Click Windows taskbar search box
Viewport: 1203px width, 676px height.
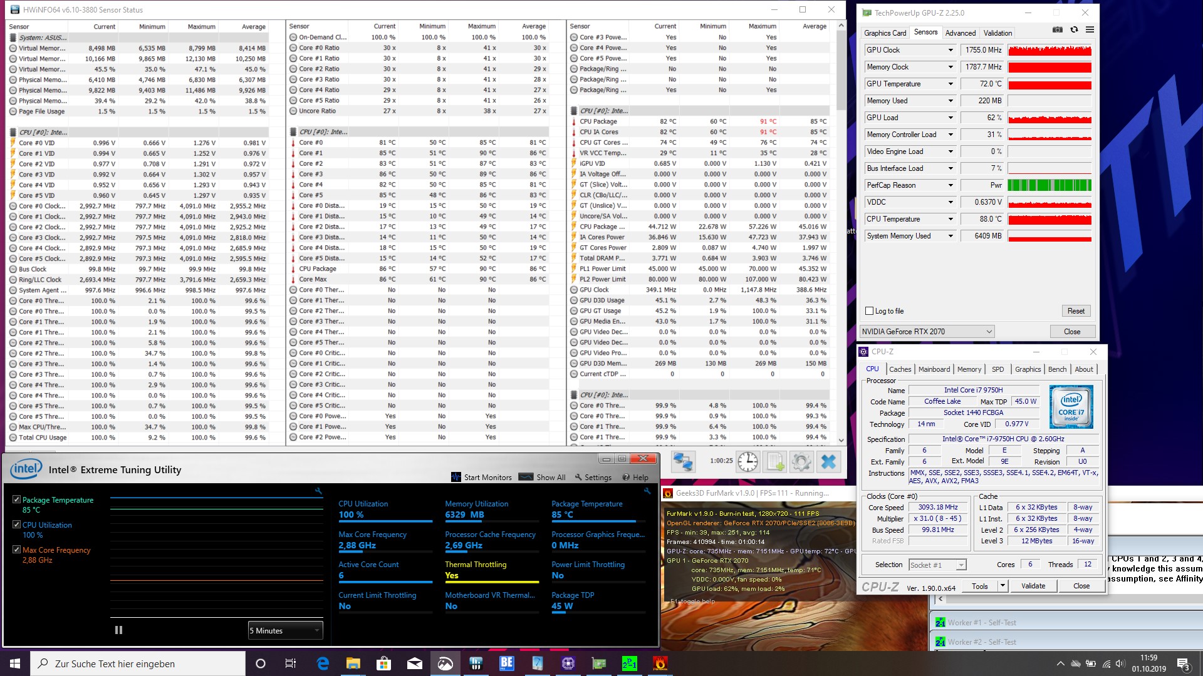coord(138,663)
